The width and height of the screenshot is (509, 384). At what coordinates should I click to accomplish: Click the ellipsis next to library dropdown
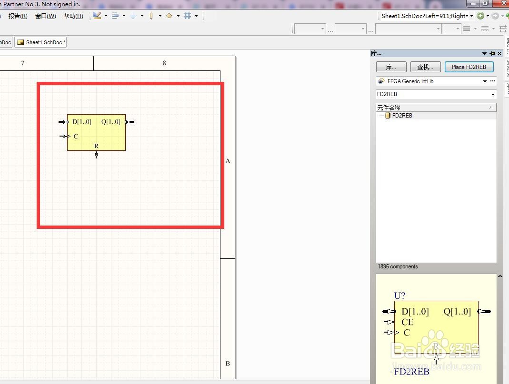coord(493,81)
